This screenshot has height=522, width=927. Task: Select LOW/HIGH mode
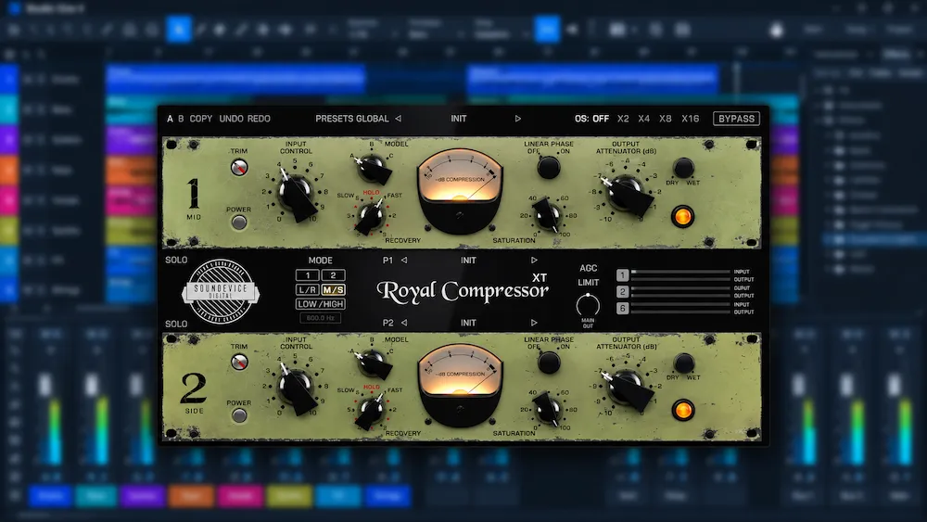[321, 304]
